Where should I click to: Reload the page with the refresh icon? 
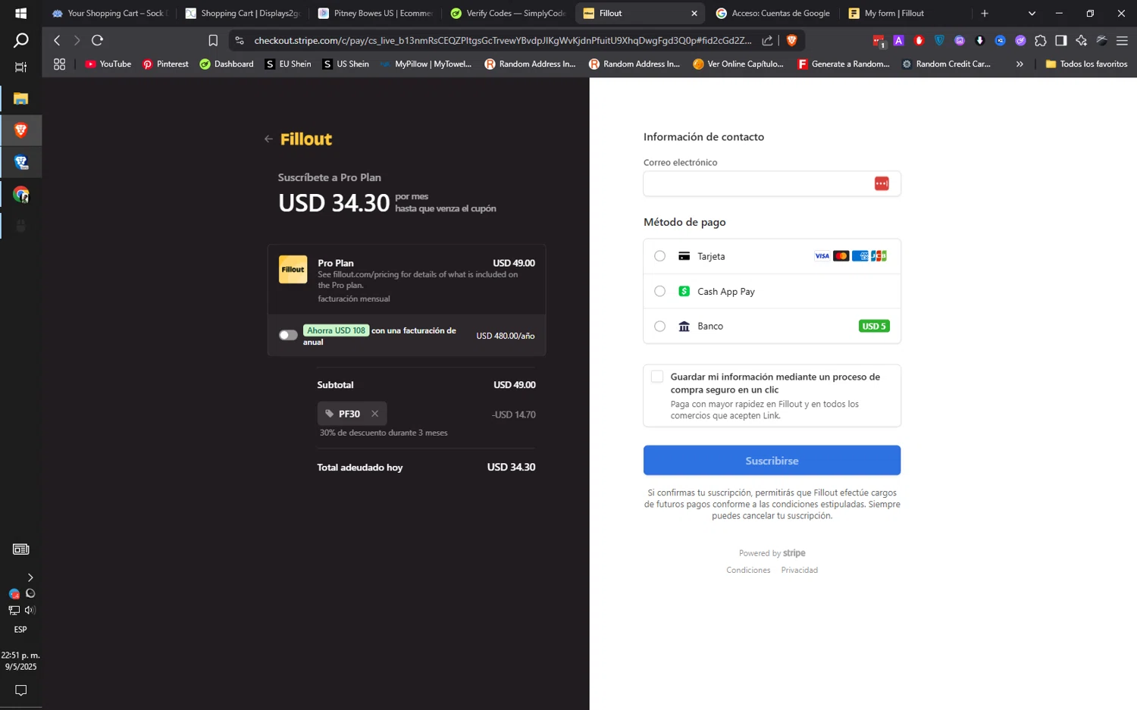point(97,40)
